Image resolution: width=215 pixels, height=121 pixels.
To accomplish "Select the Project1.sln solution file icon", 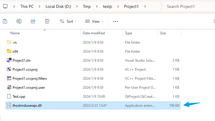I will click(9, 60).
